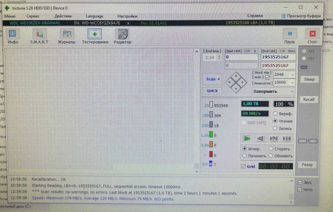Select the Стереть erase radio button
The width and height of the screenshot is (333, 212).
pyautogui.click(x=270, y=149)
